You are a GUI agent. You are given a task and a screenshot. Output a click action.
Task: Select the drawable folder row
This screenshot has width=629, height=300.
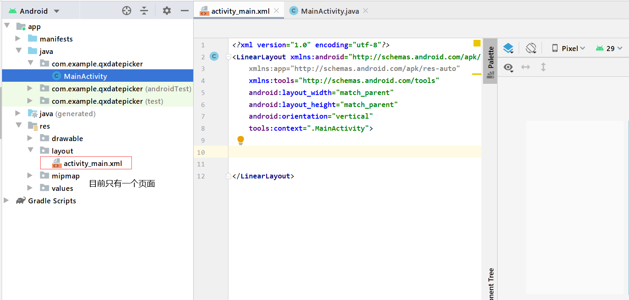[x=97, y=138]
